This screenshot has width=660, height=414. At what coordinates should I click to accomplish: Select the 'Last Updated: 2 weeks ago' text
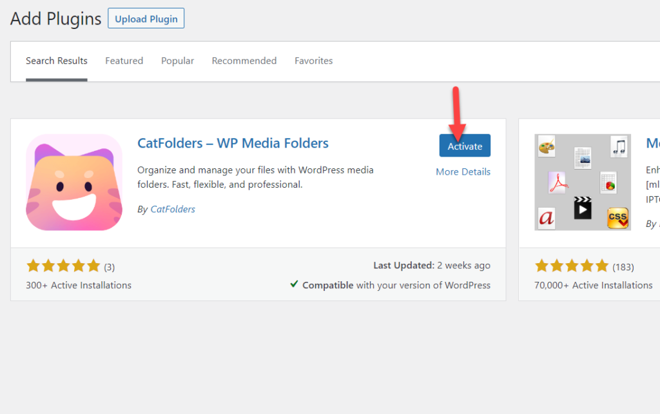click(x=432, y=265)
